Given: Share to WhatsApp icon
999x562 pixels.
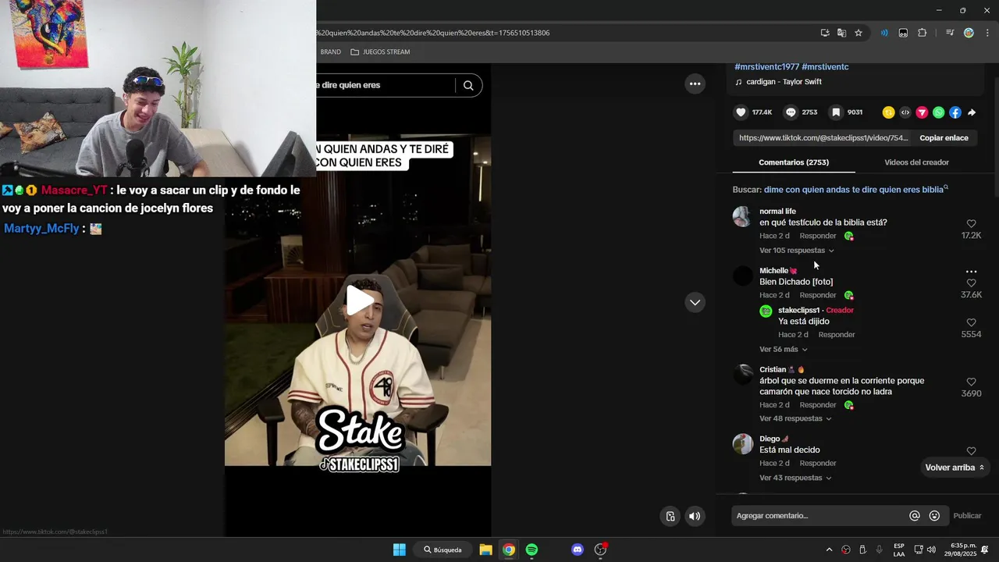Looking at the screenshot, I should pyautogui.click(x=938, y=112).
